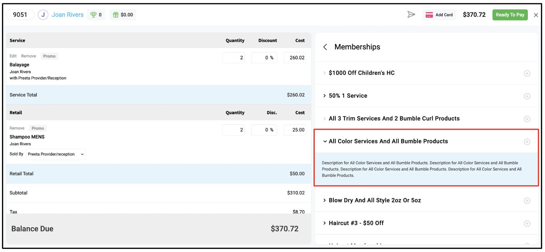
Task: Click the Ready To Pay button
Action: (510, 15)
